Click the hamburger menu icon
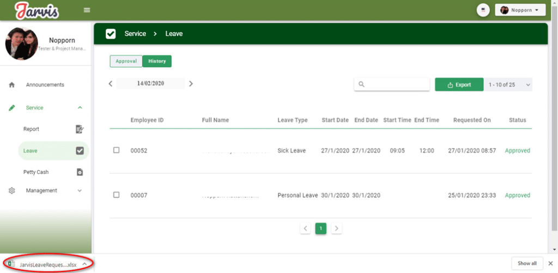Screen dimensions: 558x273 click(87, 10)
